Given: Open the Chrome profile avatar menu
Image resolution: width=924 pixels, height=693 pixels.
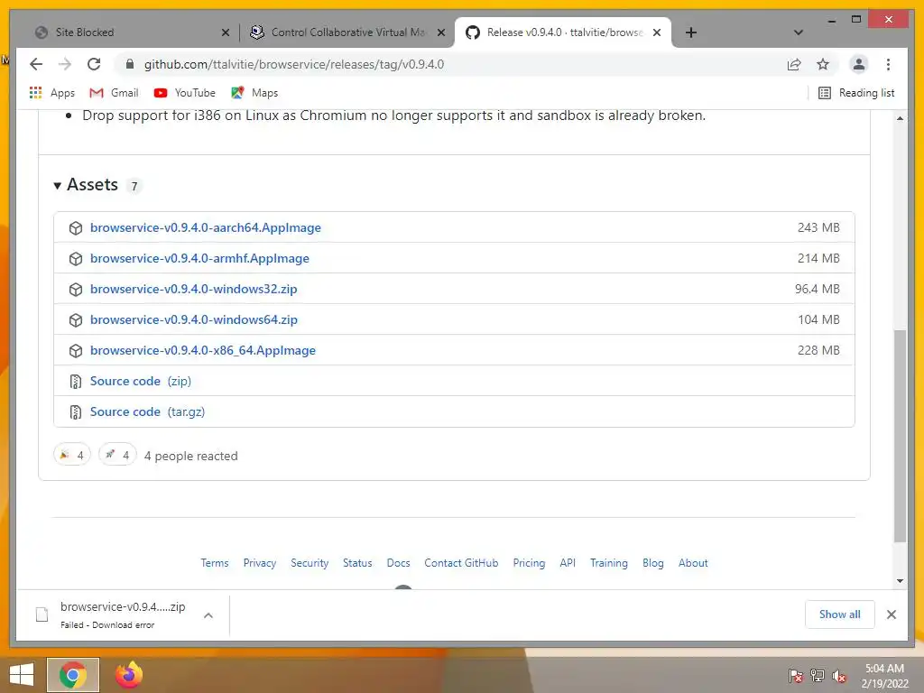Looking at the screenshot, I should click(x=859, y=64).
